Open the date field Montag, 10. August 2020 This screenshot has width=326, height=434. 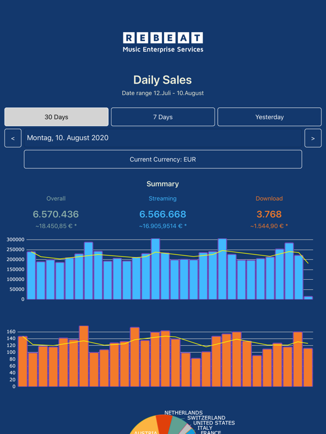[163, 138]
